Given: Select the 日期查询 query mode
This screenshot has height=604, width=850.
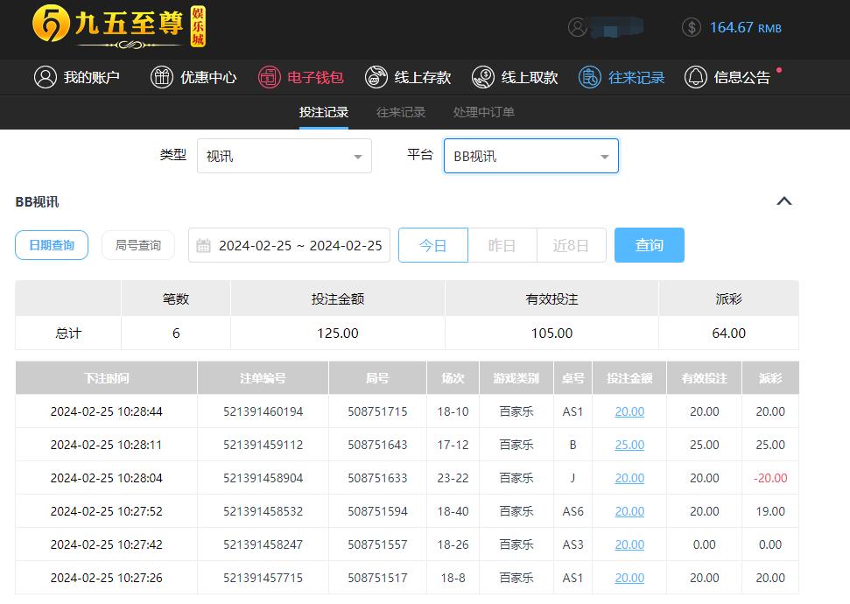Looking at the screenshot, I should pyautogui.click(x=52, y=245).
